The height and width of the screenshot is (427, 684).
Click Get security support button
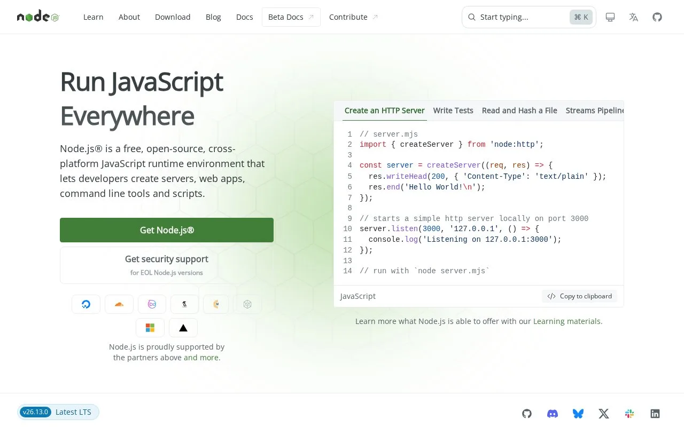167,265
